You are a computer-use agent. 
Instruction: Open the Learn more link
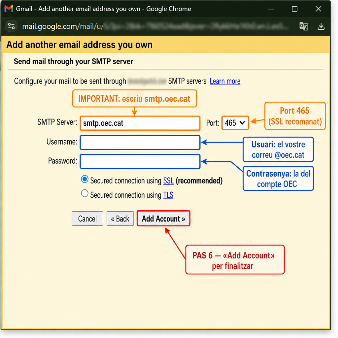coord(225,81)
